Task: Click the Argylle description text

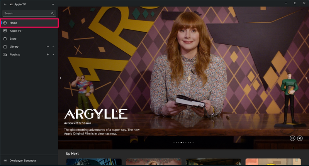Action: coord(102,132)
